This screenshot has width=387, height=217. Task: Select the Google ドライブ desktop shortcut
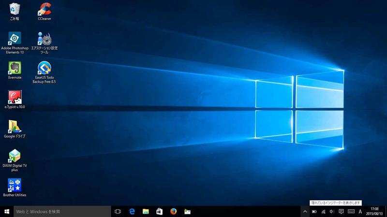coord(15,129)
